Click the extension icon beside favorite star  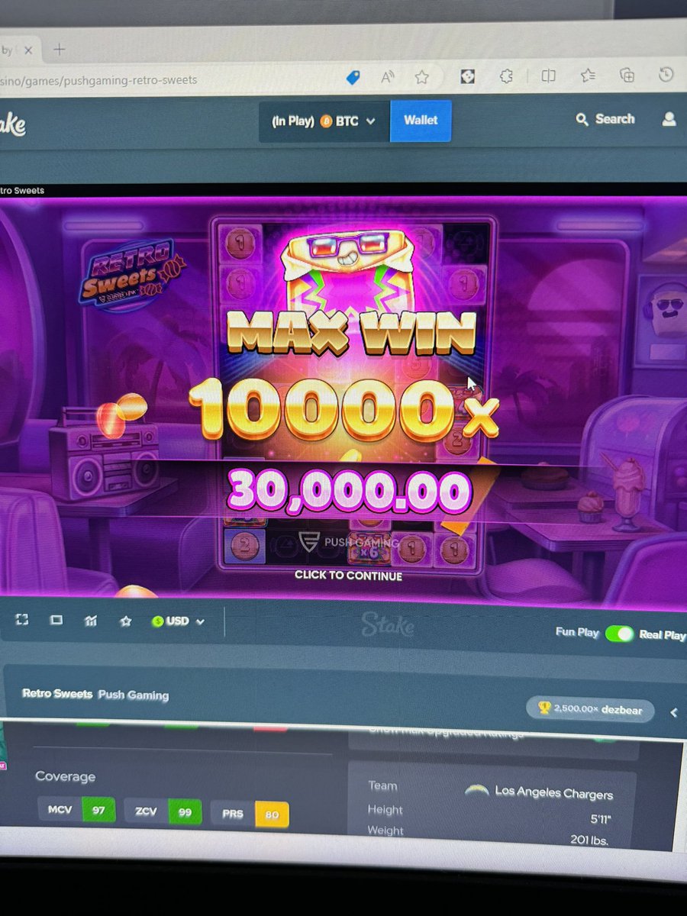click(x=467, y=75)
